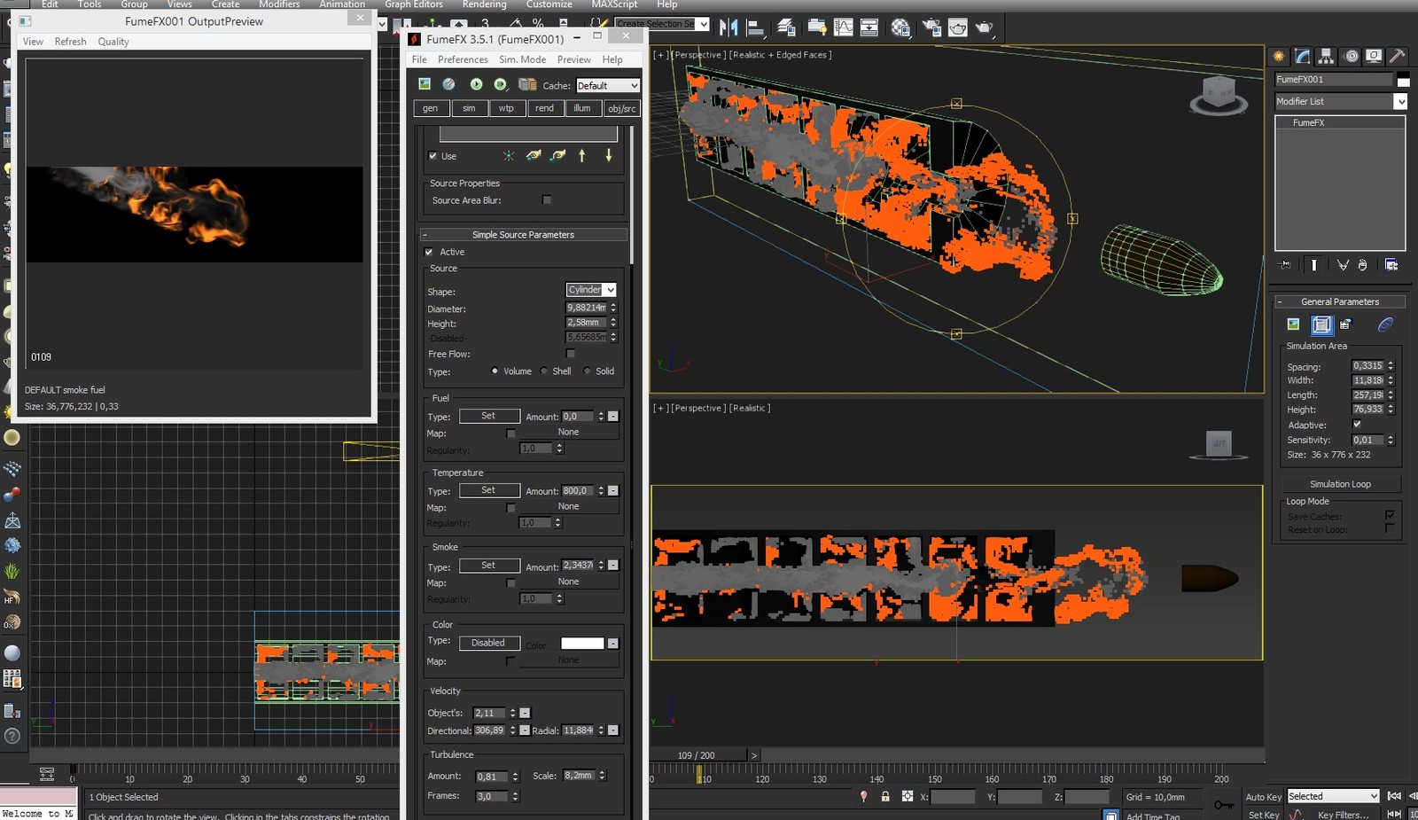Image resolution: width=1418 pixels, height=820 pixels.
Task: Switch to the Create command panel tab
Action: click(1279, 56)
